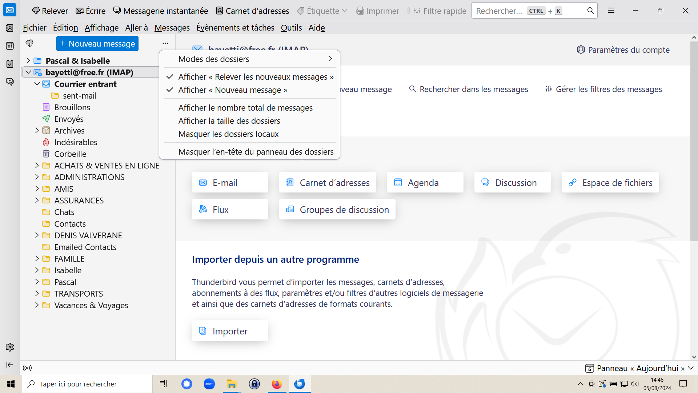Open the Outils menu
The image size is (698, 393).
[291, 28]
